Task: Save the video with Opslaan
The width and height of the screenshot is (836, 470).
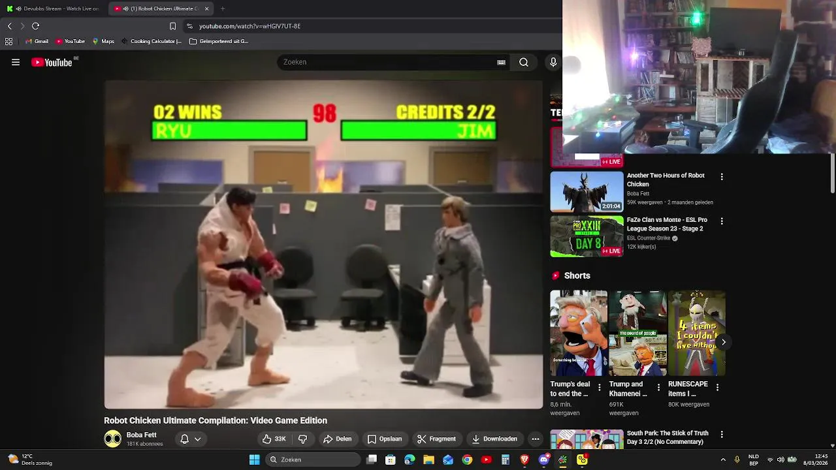Action: (385, 439)
